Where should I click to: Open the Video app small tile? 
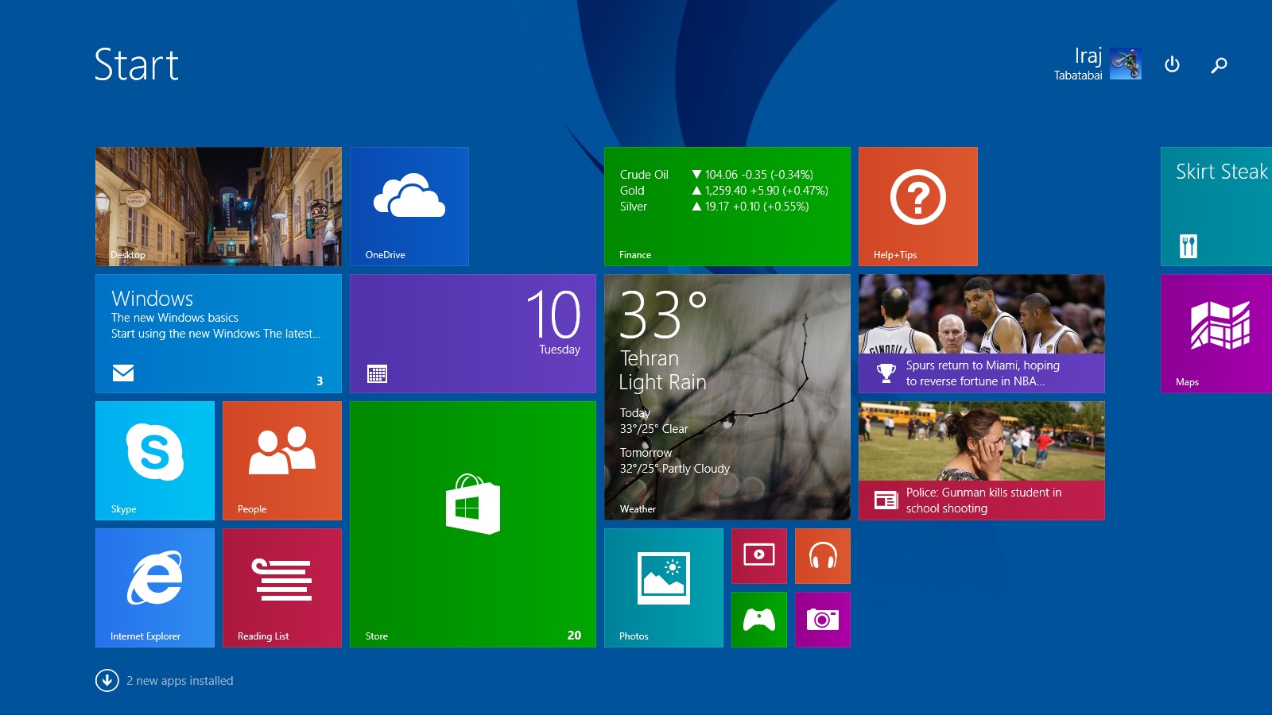click(759, 556)
